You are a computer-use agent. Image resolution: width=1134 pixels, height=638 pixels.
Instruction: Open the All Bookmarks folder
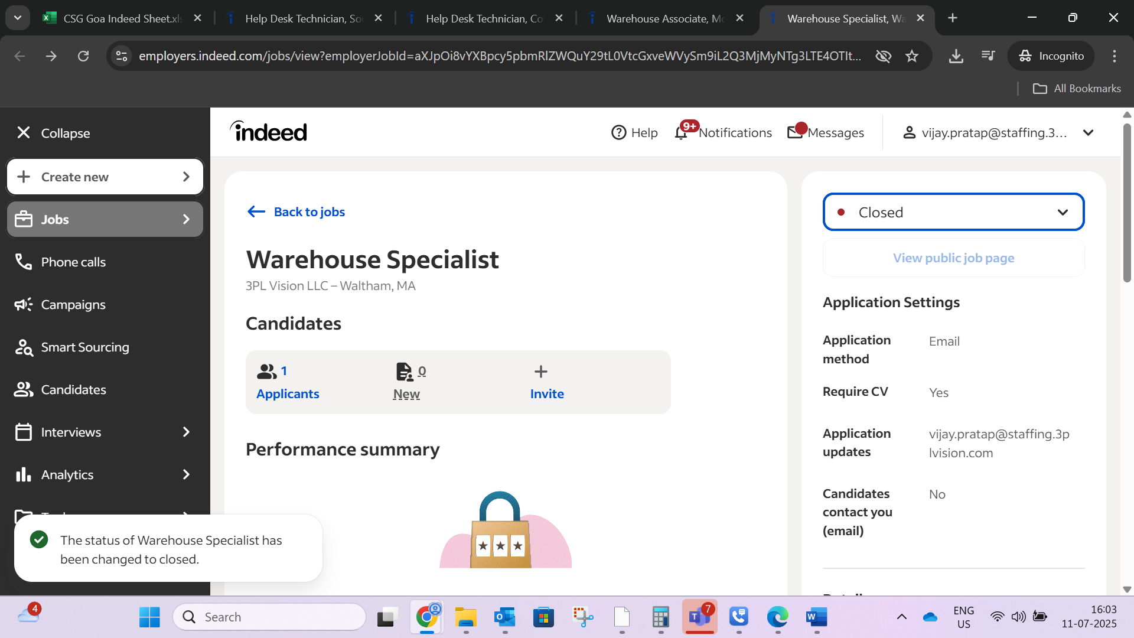click(x=1077, y=89)
